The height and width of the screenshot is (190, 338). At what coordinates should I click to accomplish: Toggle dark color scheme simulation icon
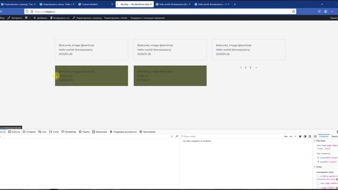click(x=305, y=136)
